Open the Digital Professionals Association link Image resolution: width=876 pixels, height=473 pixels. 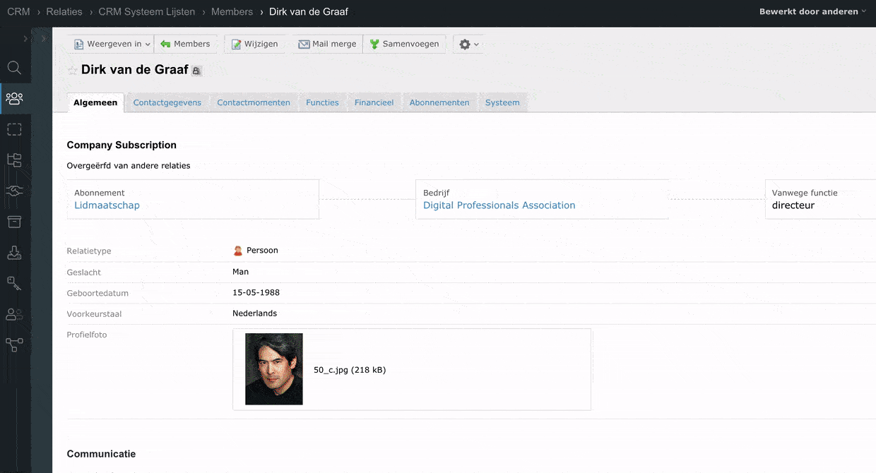tap(499, 205)
